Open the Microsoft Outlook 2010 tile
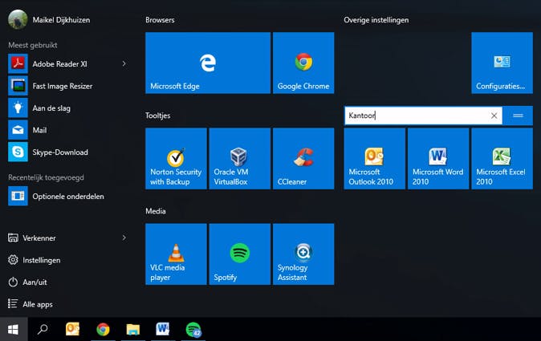 (374, 159)
